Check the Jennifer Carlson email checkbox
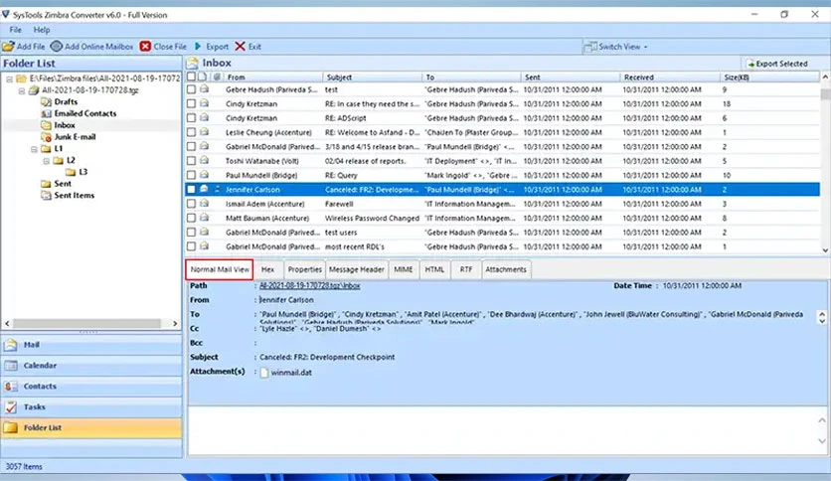 (x=191, y=190)
